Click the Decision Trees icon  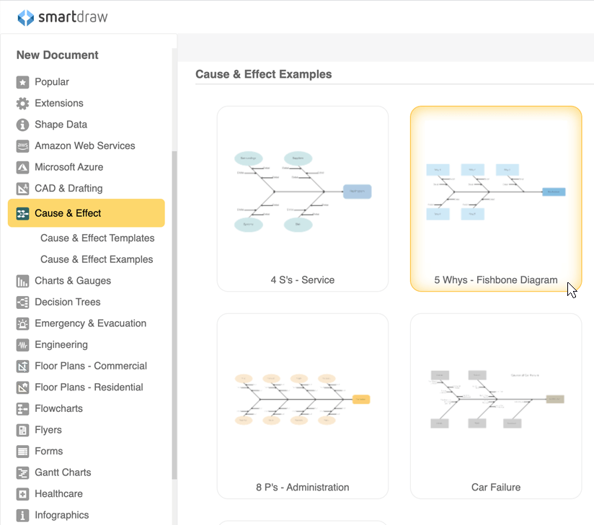[23, 302]
